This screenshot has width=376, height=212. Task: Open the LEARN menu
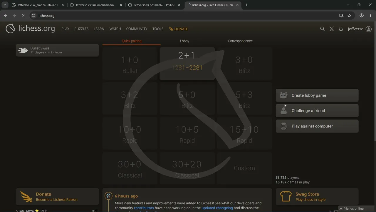[x=99, y=29]
